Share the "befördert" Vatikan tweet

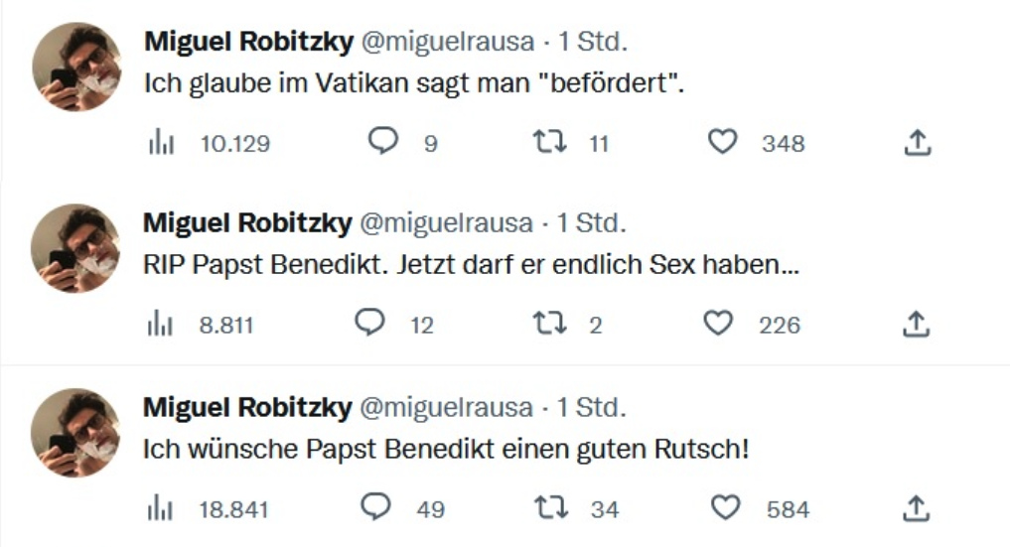coord(918,144)
